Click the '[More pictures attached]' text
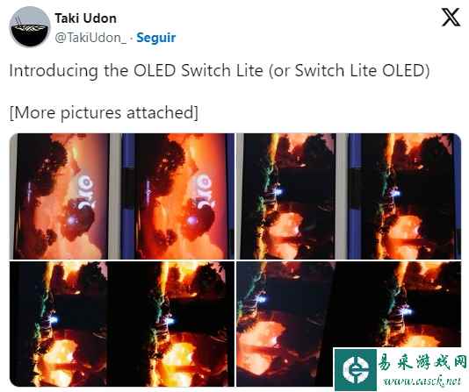The height and width of the screenshot is (392, 469). click(104, 113)
